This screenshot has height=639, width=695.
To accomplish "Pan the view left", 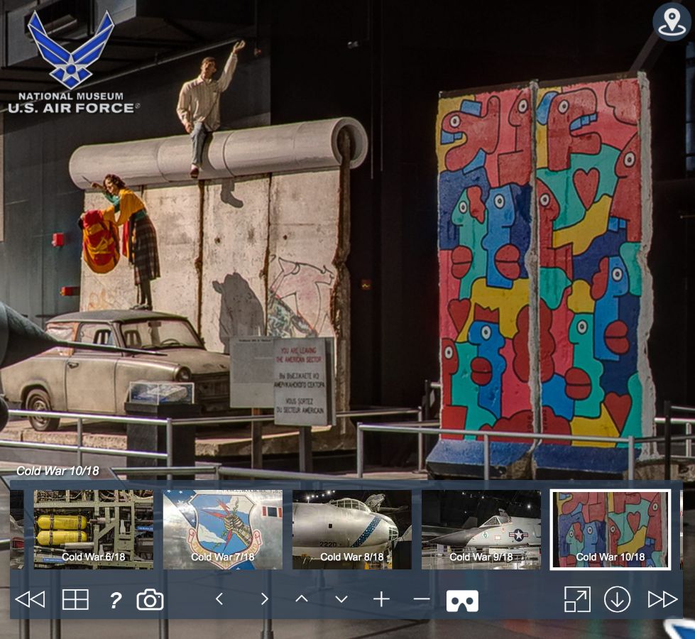I will pos(219,599).
